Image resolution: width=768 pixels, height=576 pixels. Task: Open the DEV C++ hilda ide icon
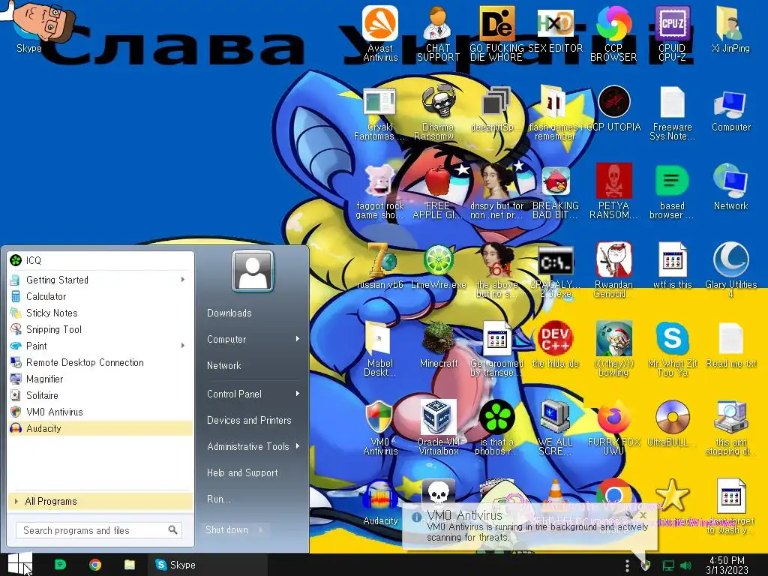tap(556, 345)
